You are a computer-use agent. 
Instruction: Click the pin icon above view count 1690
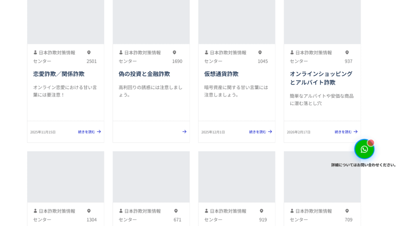[174, 52]
